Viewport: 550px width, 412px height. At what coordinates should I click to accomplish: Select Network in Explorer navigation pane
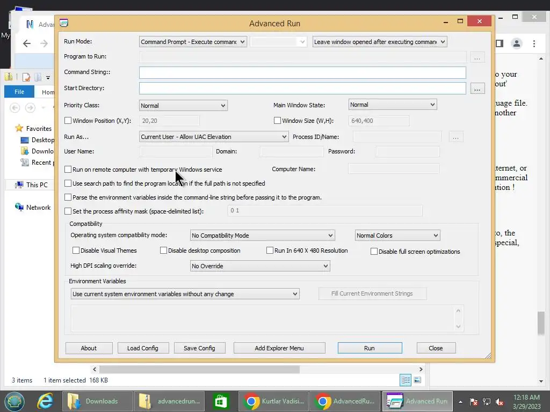pyautogui.click(x=38, y=208)
